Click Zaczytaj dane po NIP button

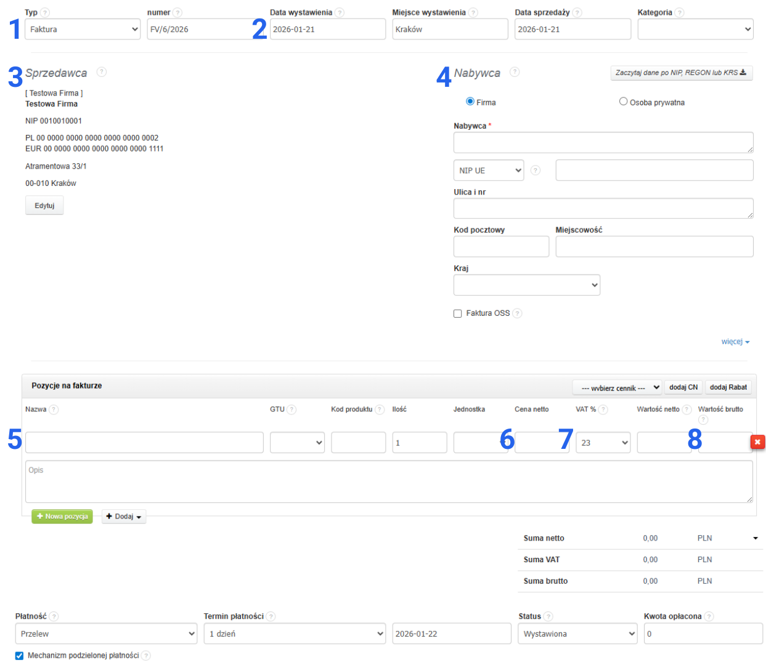point(681,73)
